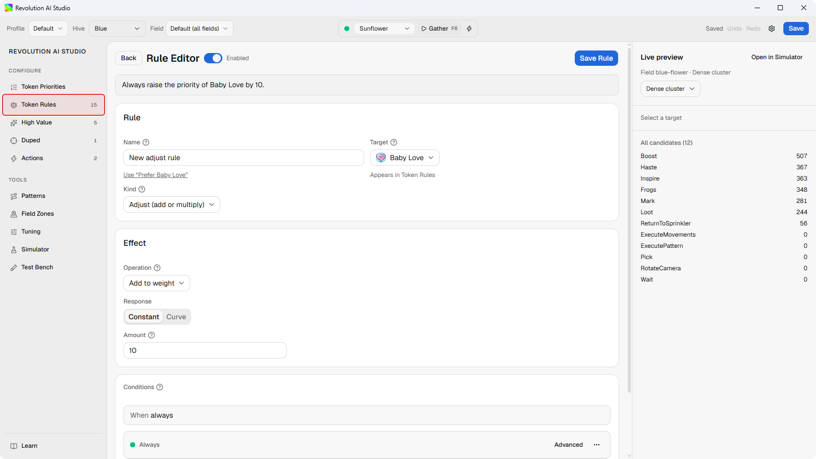
Task: Click the help icon next to Conditions
Action: tap(160, 387)
